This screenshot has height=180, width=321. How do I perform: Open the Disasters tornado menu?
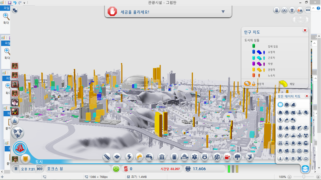[250, 157]
